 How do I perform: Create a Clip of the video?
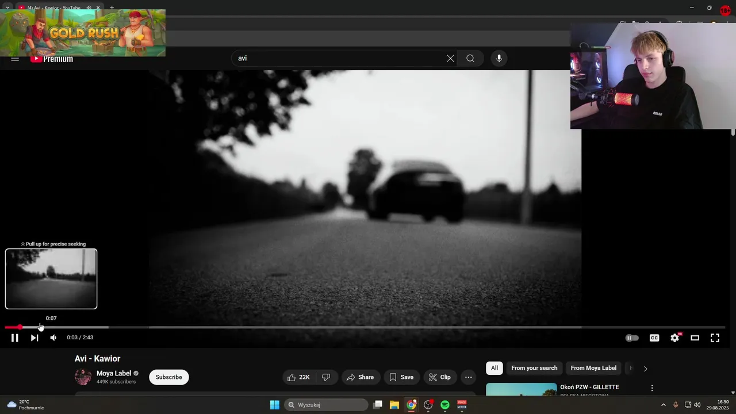pyautogui.click(x=440, y=377)
